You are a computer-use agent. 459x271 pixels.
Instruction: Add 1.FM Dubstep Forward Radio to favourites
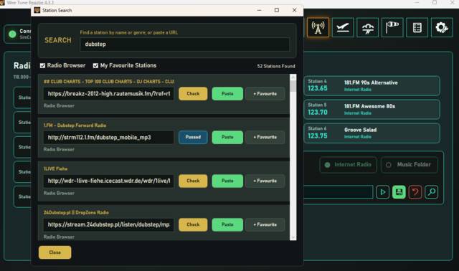265,137
